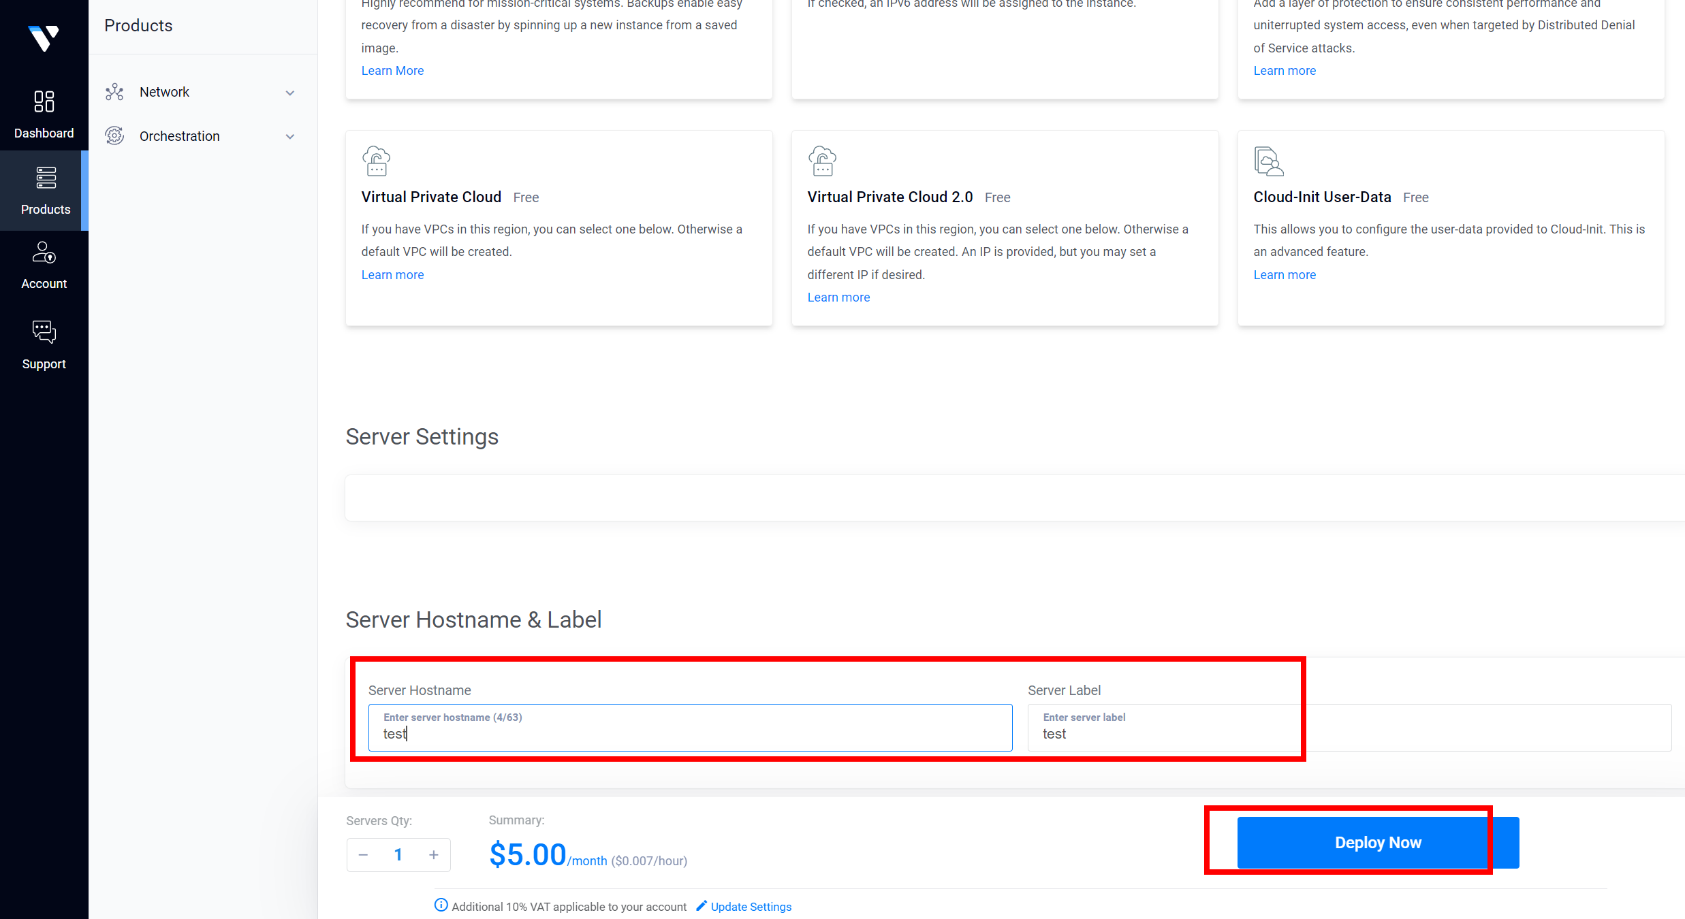The image size is (1685, 919).
Task: Click the Virtual Private Cloud icon
Action: (x=376, y=161)
